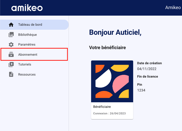The image size is (182, 131).
Task: Click the Connexion date on beneficiary card
Action: pos(109,113)
